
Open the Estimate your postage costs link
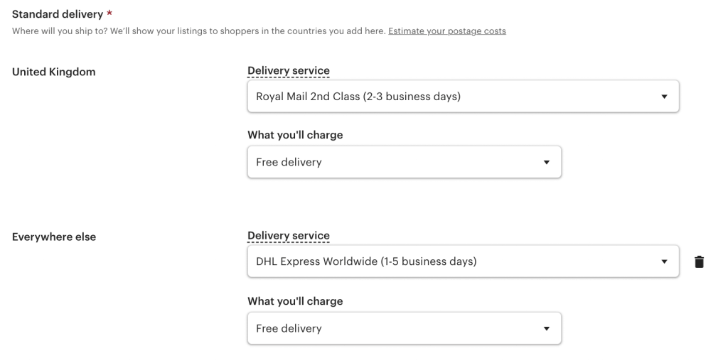click(x=446, y=31)
